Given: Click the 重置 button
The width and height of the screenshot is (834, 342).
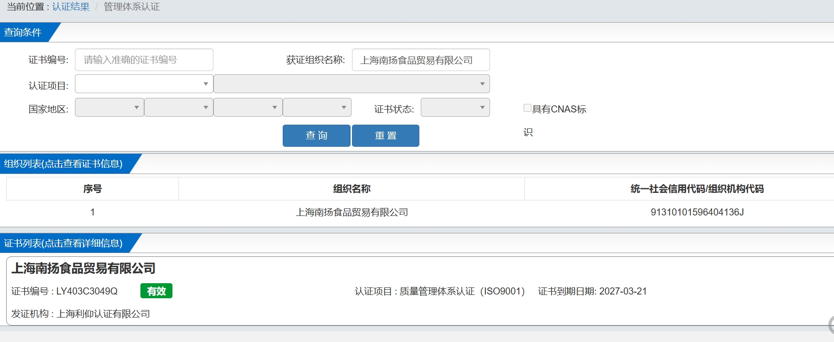Looking at the screenshot, I should click(x=385, y=135).
